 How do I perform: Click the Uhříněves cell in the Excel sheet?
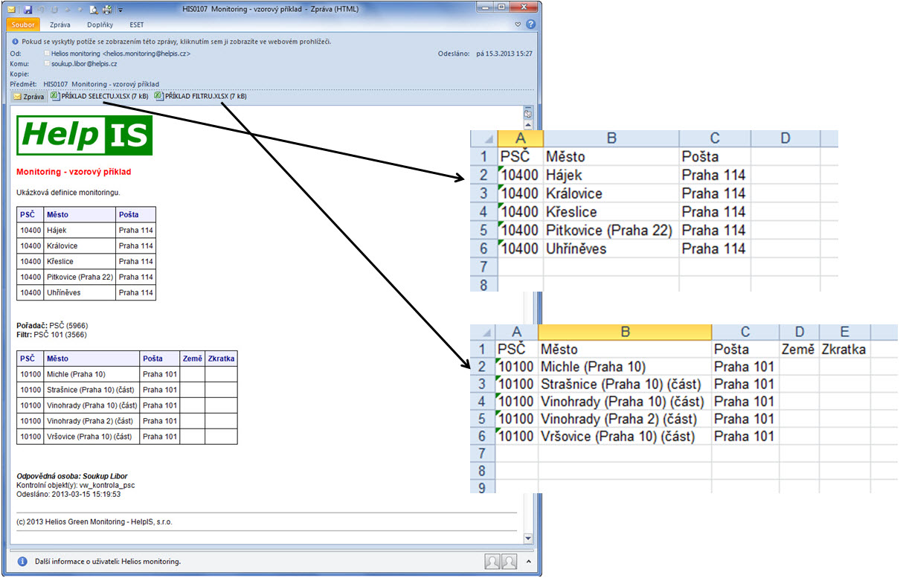pos(611,248)
